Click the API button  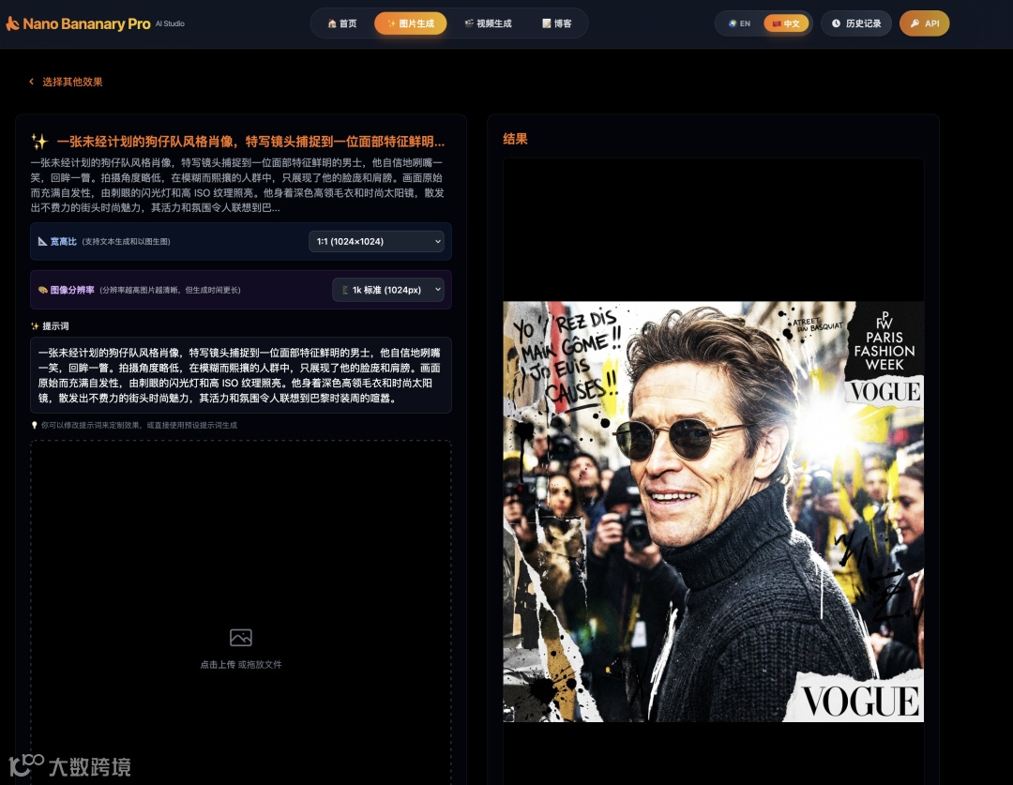pos(925,23)
